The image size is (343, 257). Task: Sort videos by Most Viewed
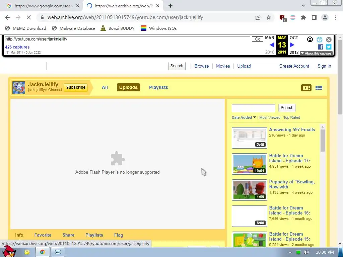(270, 117)
